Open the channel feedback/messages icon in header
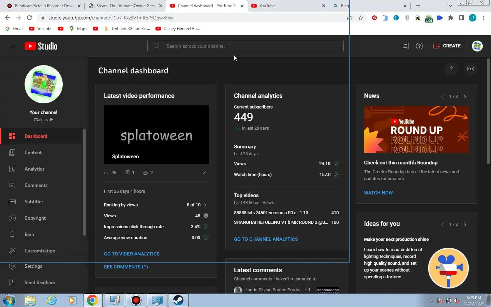Screen dimensions: 491x307 pos(406,46)
